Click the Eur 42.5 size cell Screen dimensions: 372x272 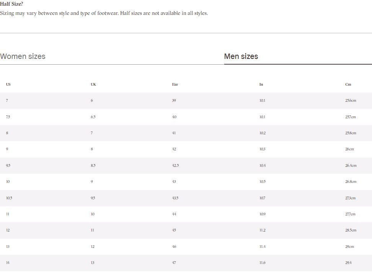(175, 165)
